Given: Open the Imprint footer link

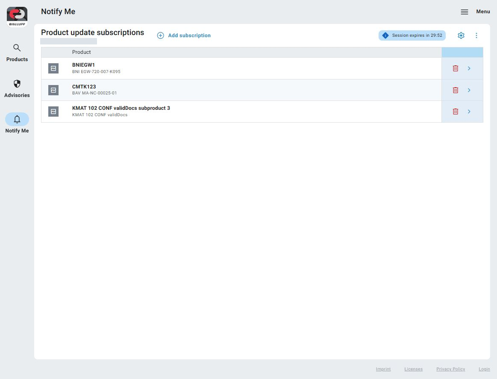Looking at the screenshot, I should (x=383, y=369).
